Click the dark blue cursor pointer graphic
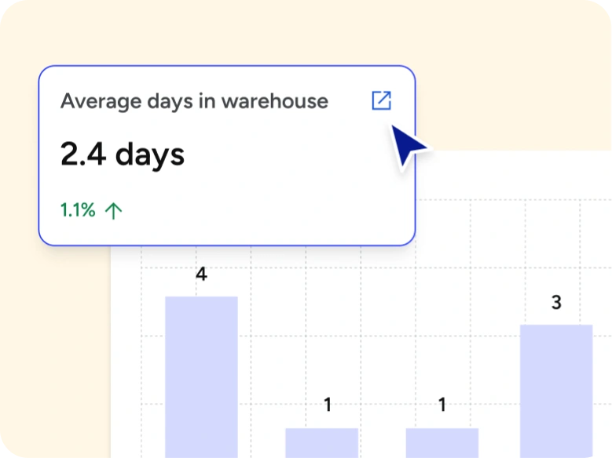 (407, 145)
